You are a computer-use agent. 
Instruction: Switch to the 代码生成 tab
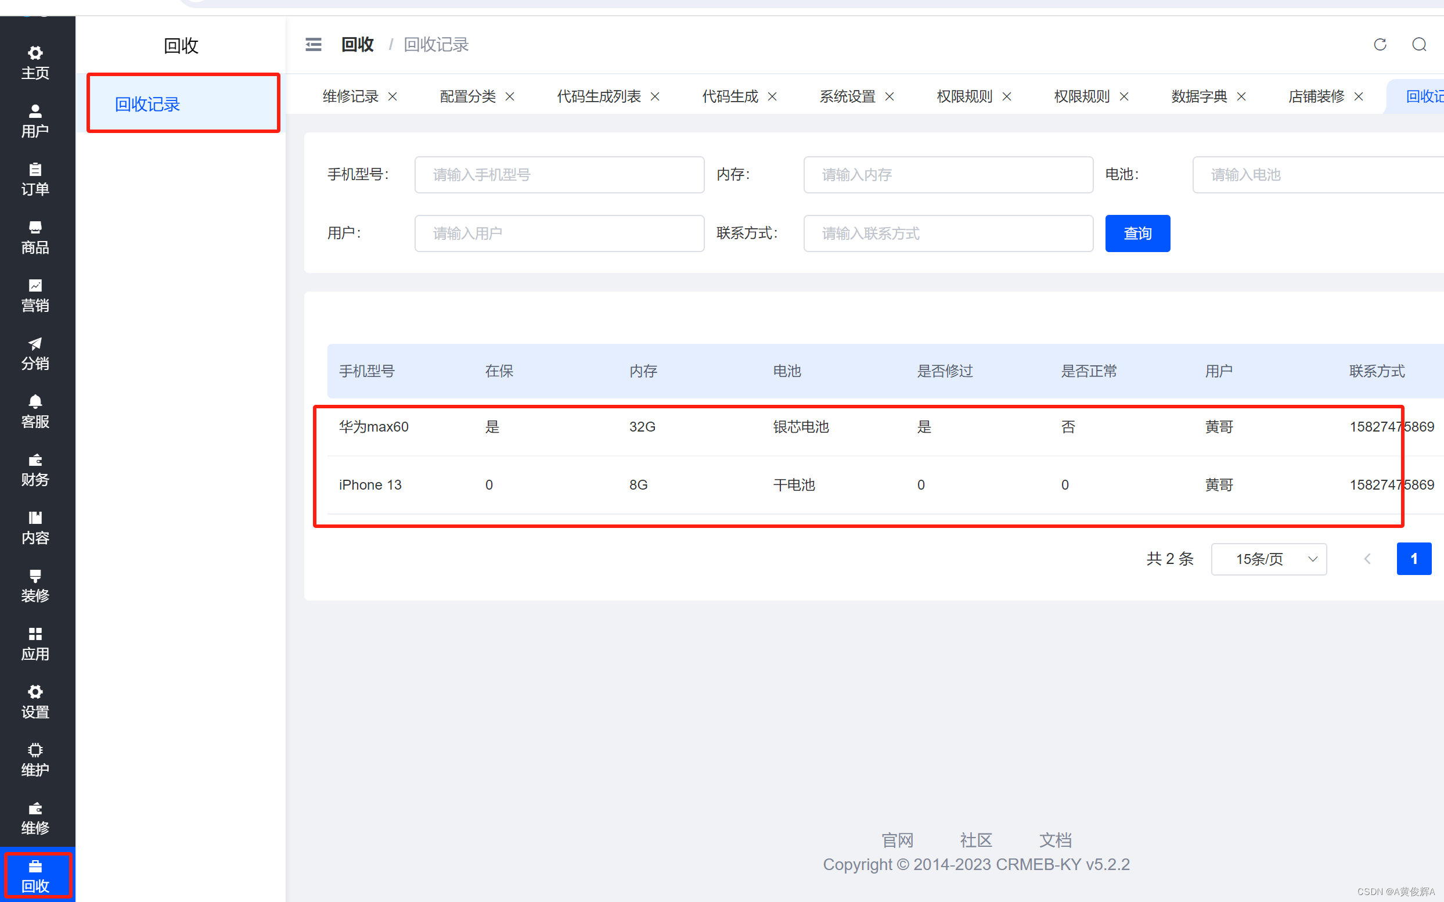730,96
